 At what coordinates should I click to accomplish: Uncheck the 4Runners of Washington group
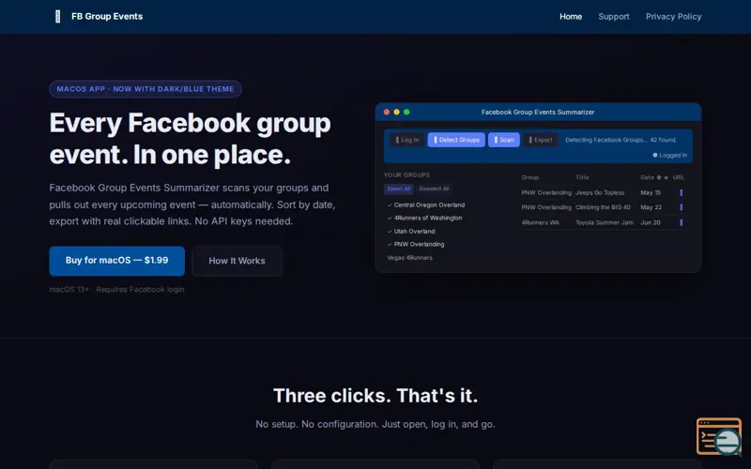390,218
